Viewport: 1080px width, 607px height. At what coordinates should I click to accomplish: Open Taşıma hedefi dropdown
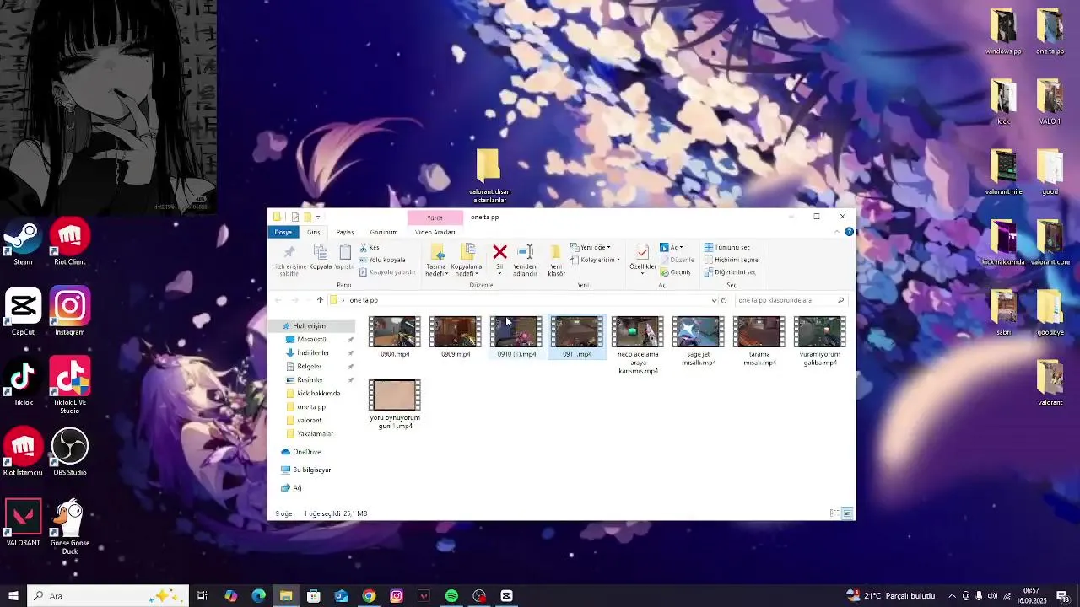coord(436,260)
